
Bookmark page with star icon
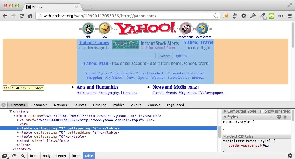click(215, 16)
